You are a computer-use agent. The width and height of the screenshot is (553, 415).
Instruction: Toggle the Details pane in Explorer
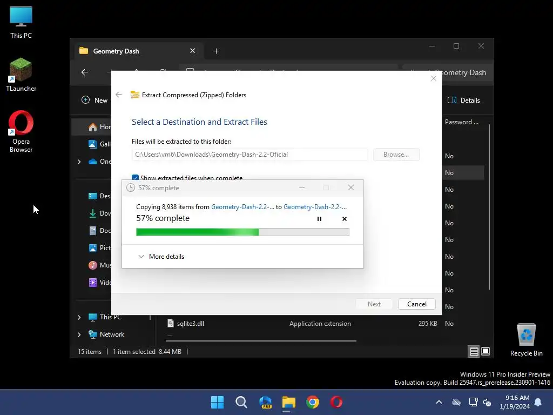click(464, 100)
